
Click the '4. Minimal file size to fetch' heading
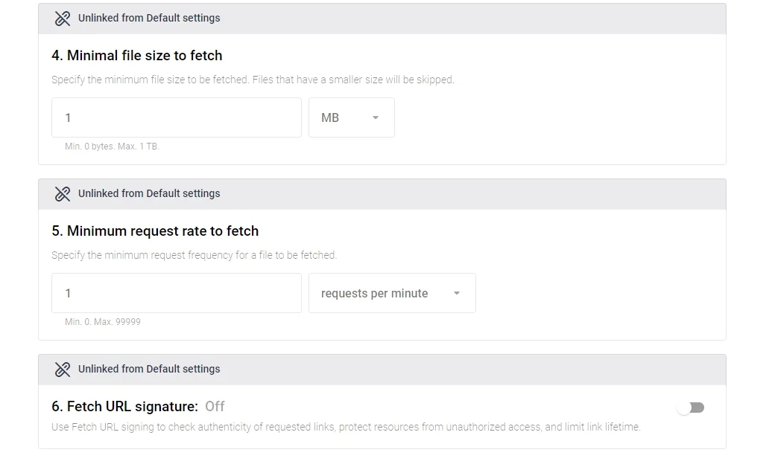137,56
